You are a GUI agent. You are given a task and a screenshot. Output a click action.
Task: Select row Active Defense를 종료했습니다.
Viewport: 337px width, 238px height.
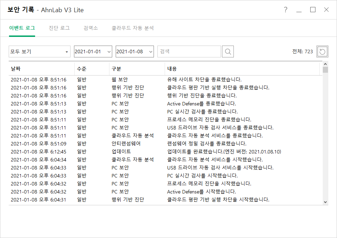tap(165, 103)
